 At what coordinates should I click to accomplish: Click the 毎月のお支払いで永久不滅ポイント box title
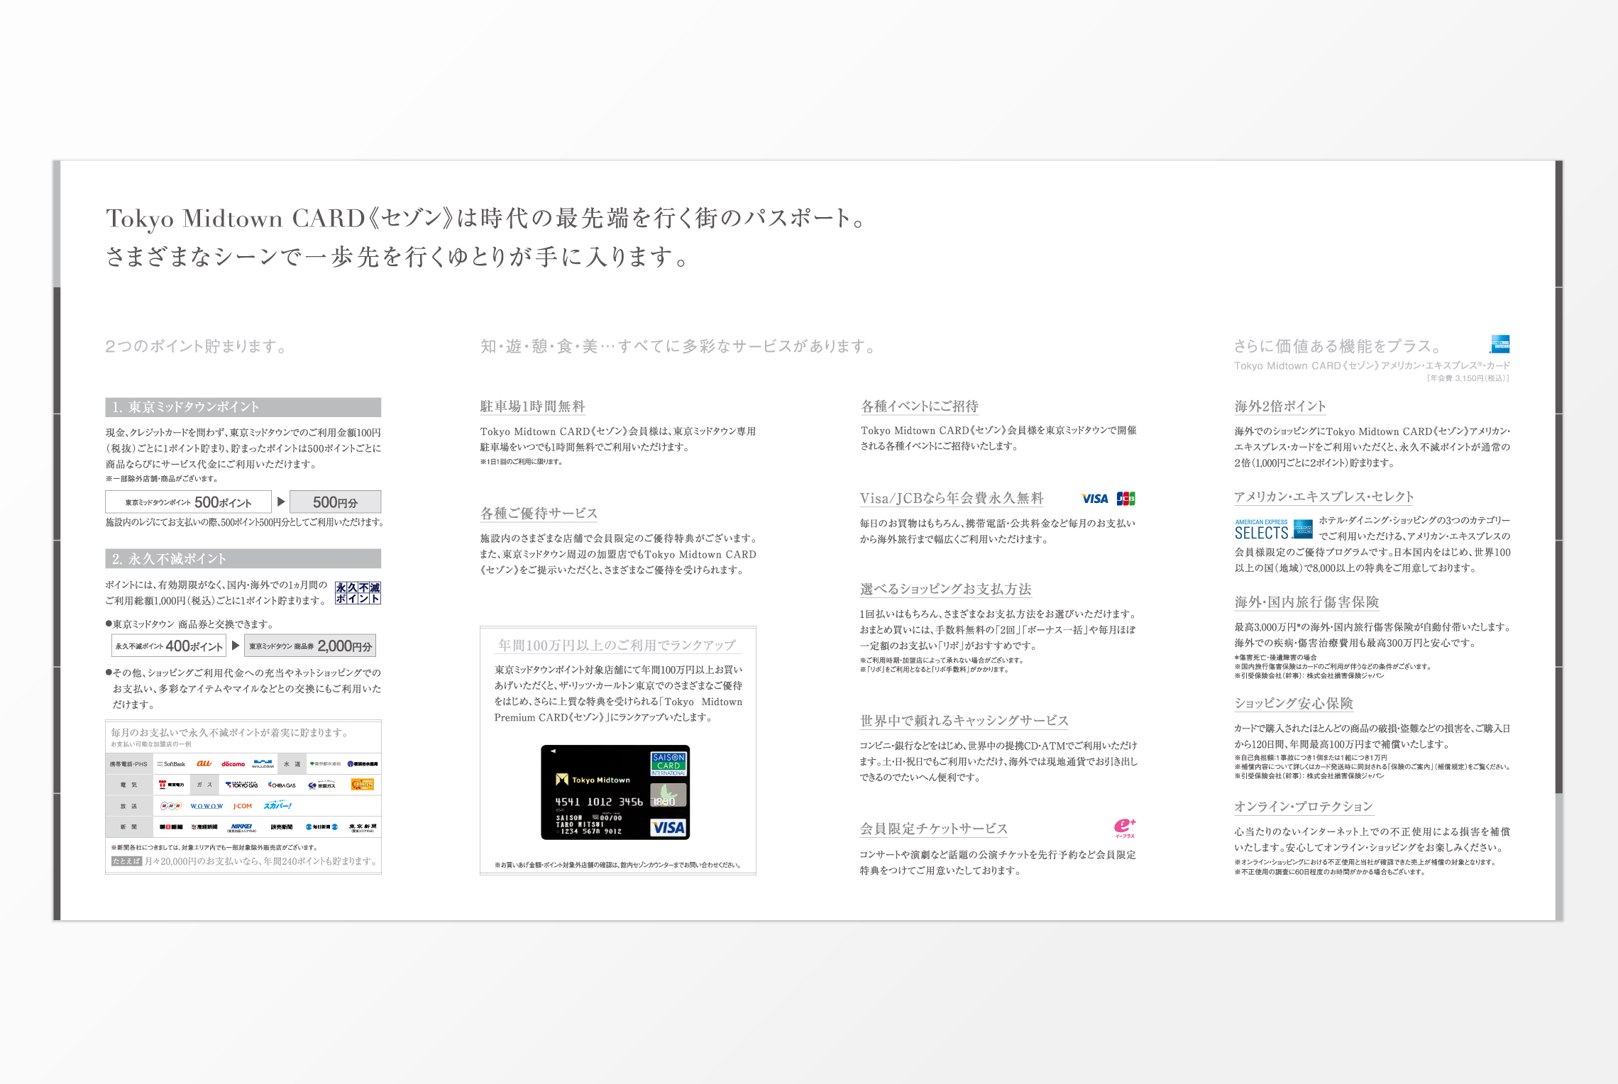230,732
